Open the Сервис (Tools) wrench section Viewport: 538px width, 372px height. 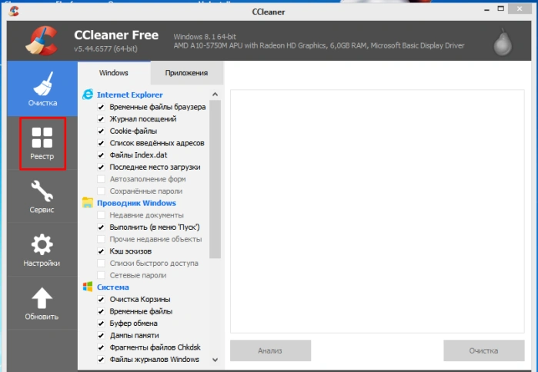42,197
